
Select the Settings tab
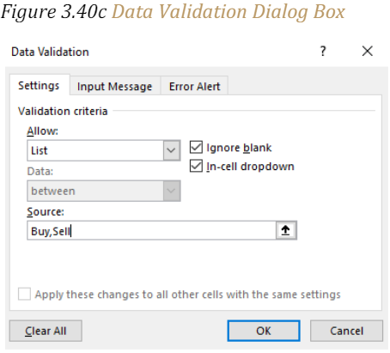(x=40, y=85)
